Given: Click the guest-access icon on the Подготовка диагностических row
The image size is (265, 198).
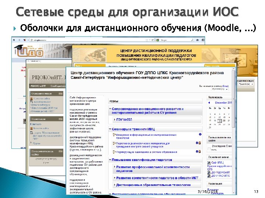Looking at the screenshot, I should click(199, 143).
